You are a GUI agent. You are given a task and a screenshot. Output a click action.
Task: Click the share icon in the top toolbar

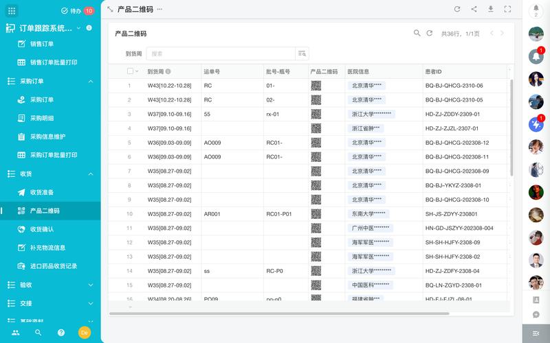point(474,10)
